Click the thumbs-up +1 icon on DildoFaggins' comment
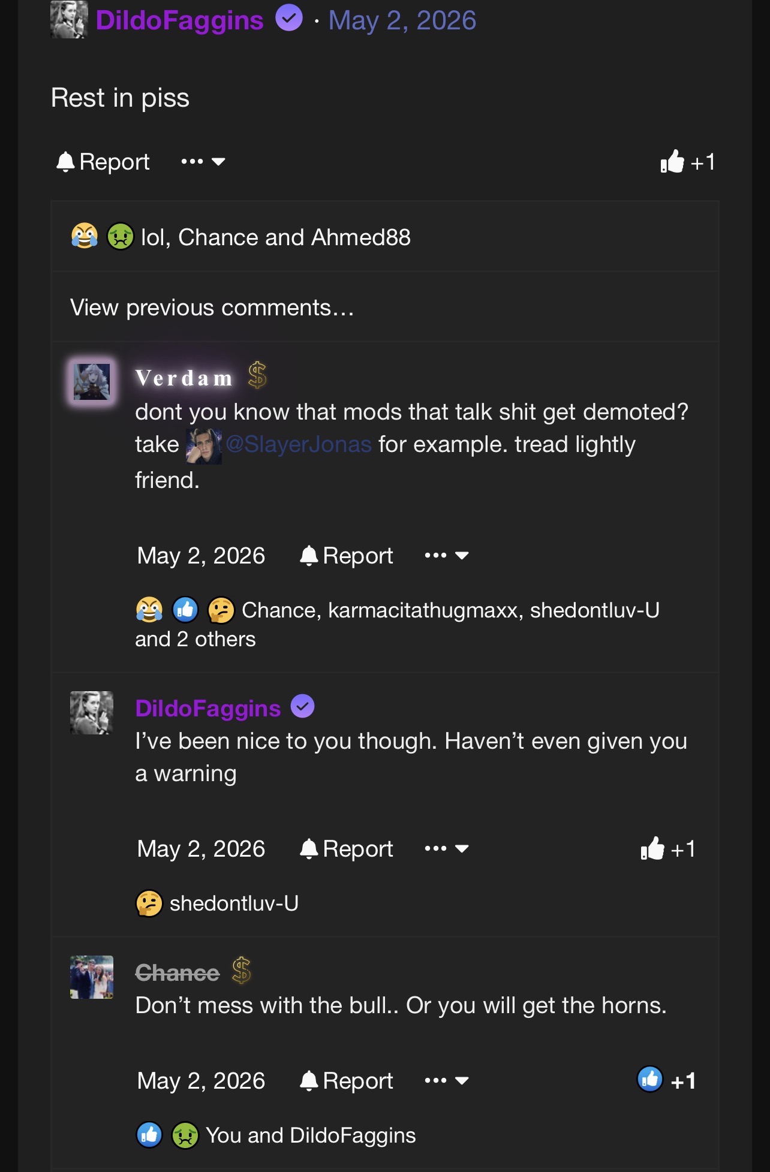 (667, 849)
